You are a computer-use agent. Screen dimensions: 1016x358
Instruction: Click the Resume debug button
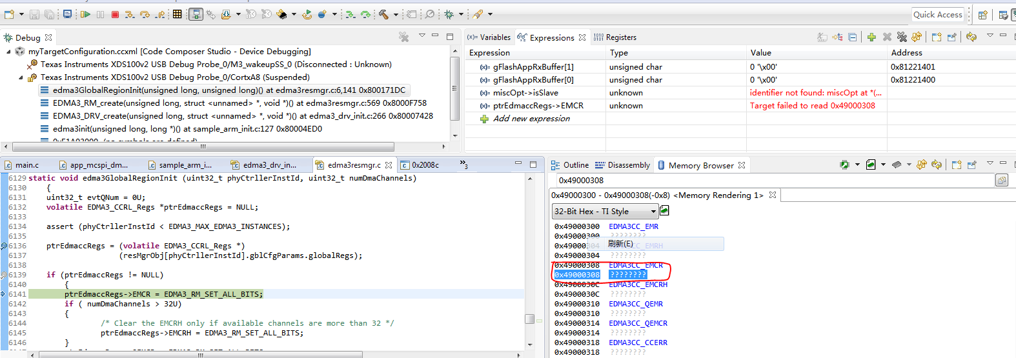[x=85, y=14]
